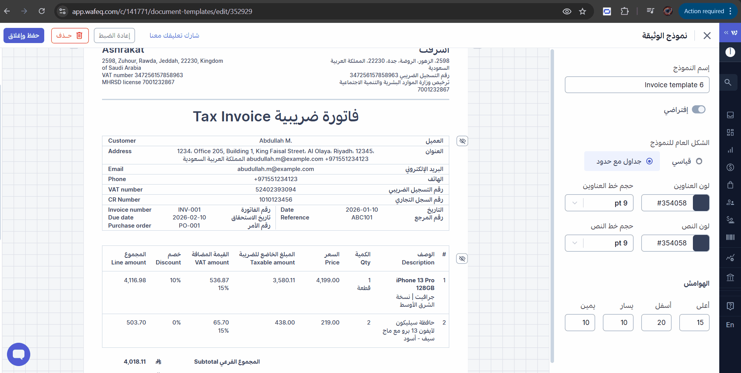Switch language to En
Screen dimensions: 741x373
pos(730,325)
